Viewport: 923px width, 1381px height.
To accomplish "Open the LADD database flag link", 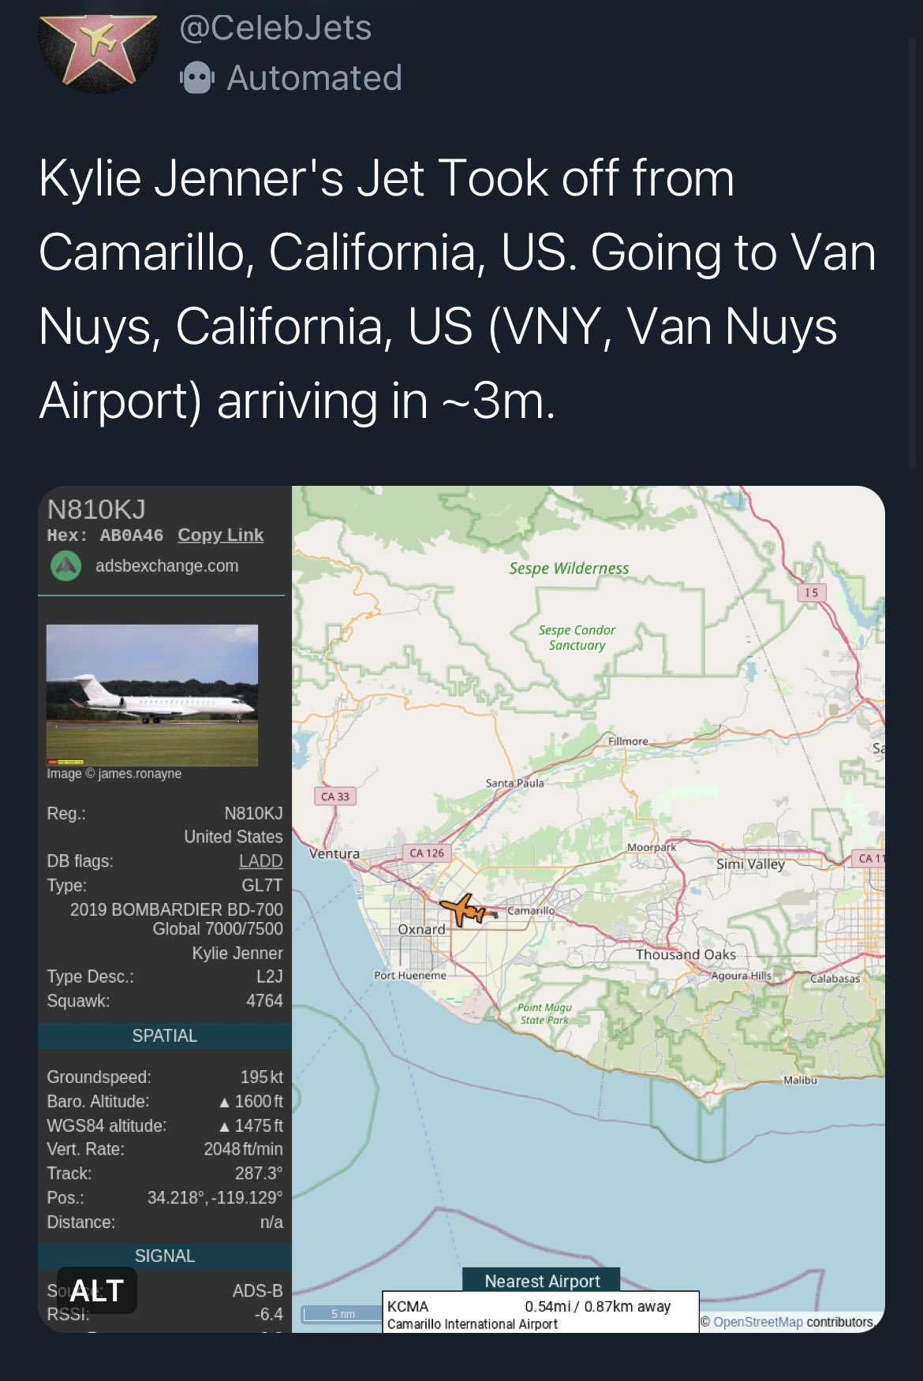I will 260,861.
